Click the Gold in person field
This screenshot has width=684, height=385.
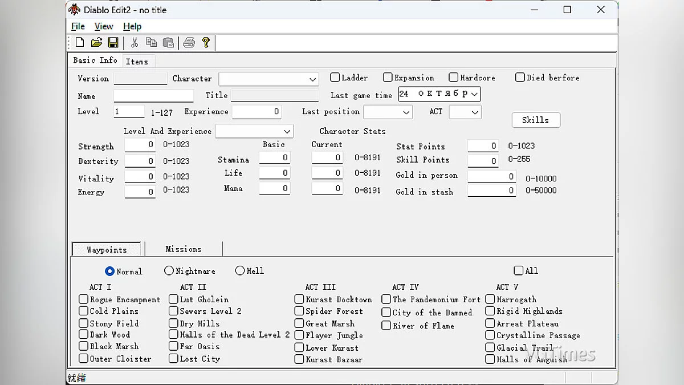[492, 177]
